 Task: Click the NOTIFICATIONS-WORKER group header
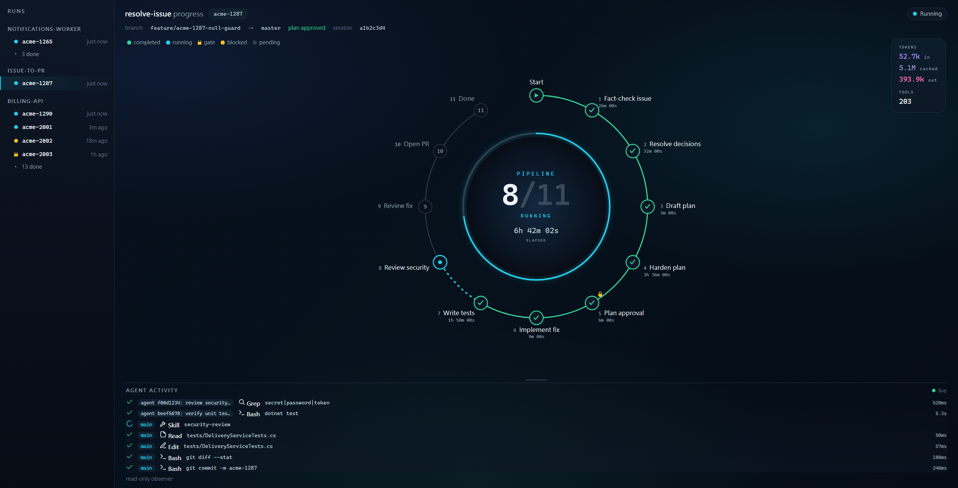[44, 29]
